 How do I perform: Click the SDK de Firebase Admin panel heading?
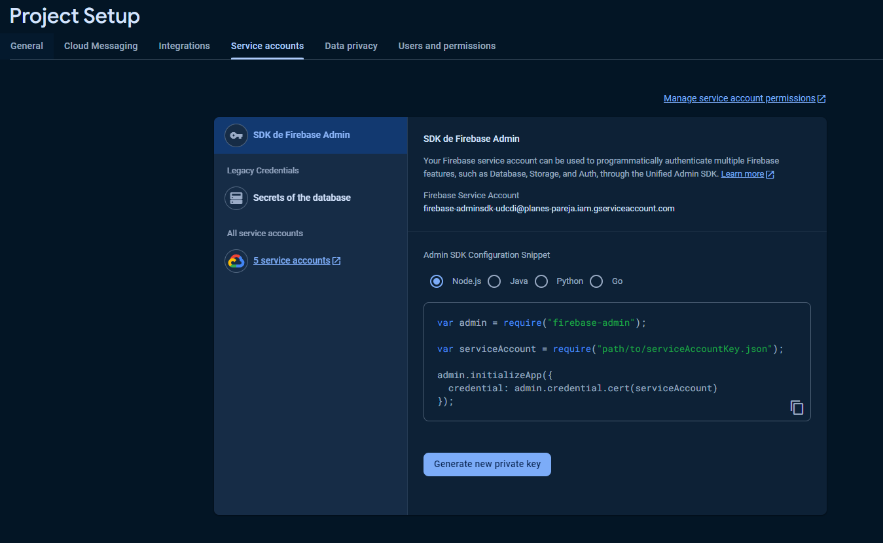pos(471,139)
